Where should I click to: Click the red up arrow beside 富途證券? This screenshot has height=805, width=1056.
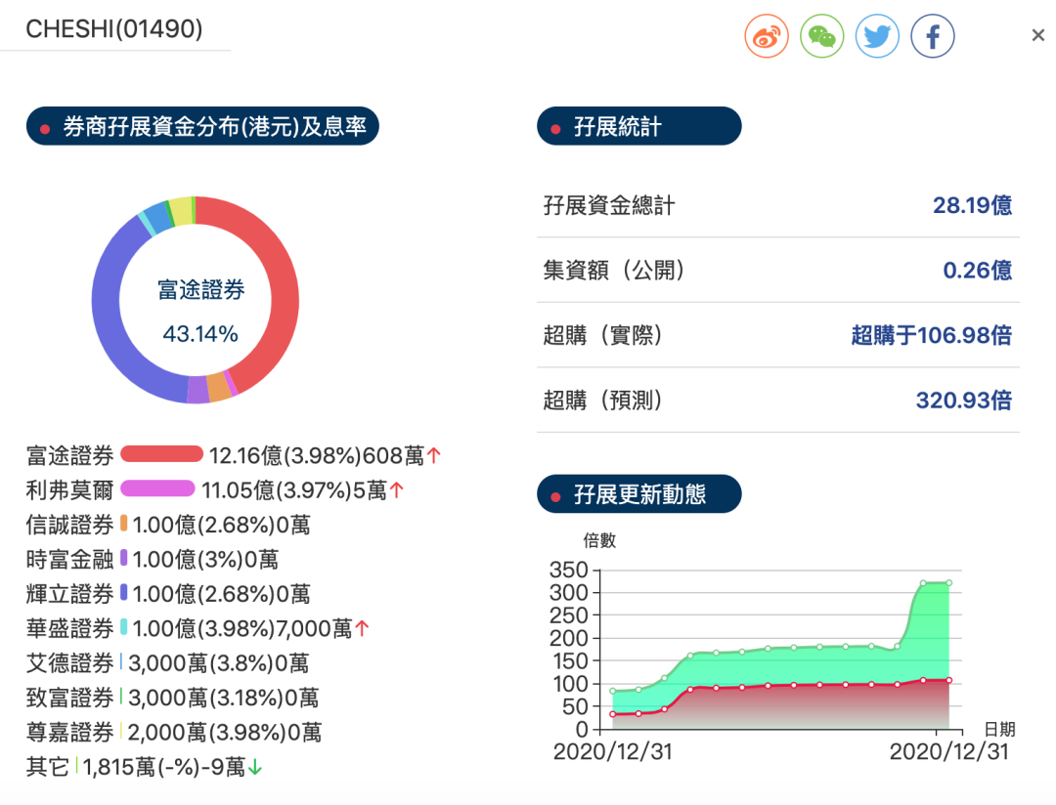(435, 455)
